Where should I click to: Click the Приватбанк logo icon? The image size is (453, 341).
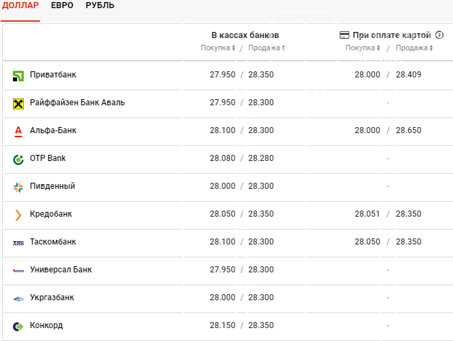18,75
